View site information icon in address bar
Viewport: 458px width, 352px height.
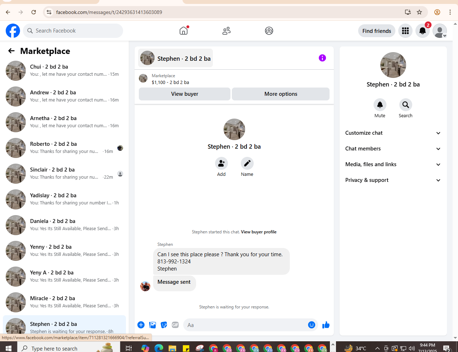coord(49,12)
